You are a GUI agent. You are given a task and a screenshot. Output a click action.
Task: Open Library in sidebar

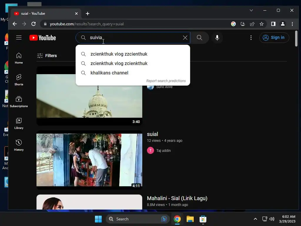[x=19, y=124]
